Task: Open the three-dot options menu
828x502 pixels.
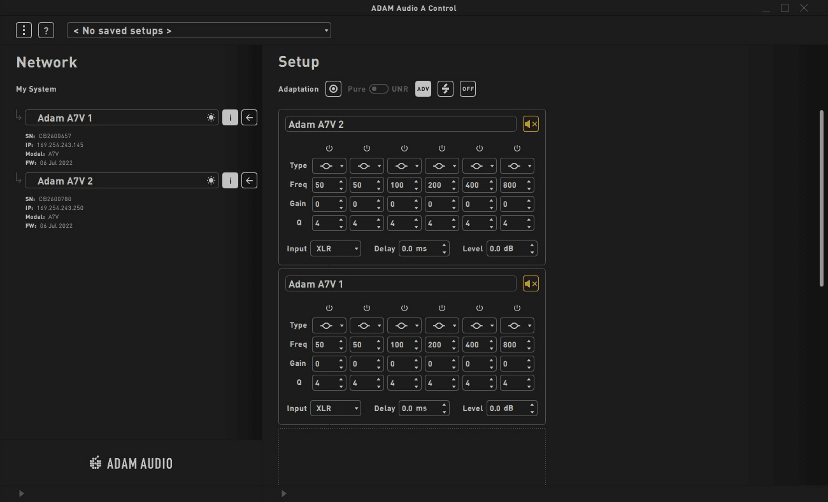Action: pos(24,30)
